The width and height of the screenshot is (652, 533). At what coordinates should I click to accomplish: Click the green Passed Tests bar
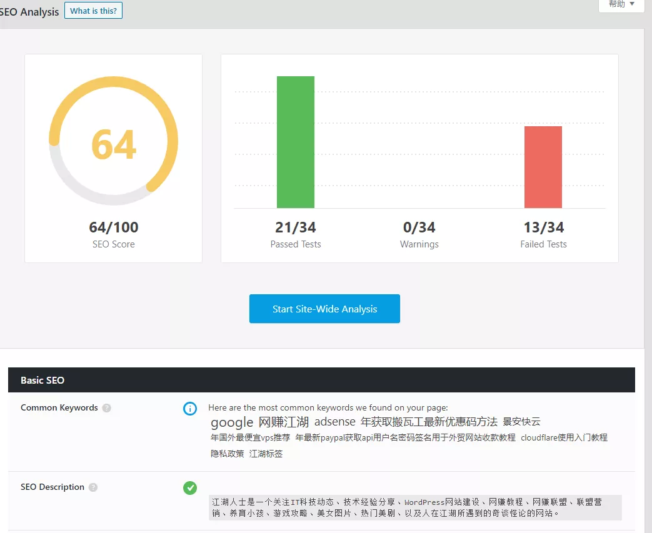[296, 142]
